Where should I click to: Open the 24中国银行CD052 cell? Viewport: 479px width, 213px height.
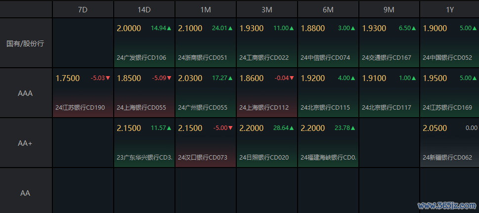click(x=450, y=43)
